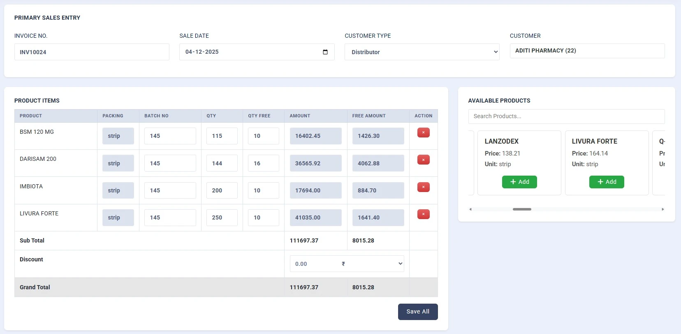681x334 pixels.
Task: Click the PRIMARY SALES ENTRY heading
Action: coord(47,18)
